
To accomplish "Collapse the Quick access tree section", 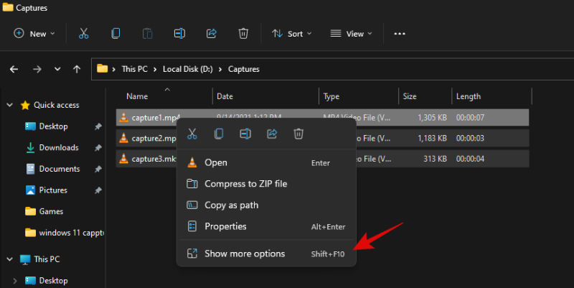I will 10,105.
